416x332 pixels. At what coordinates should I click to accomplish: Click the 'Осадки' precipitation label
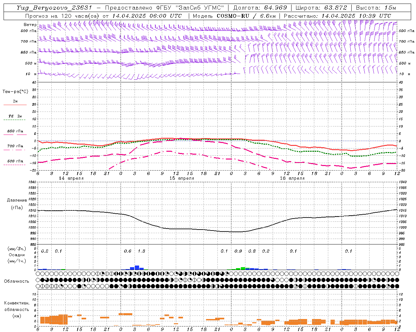17,255
